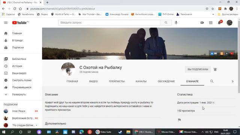Open the YouTube link icon on banner
Image resolution: width=240 pixels, height=135 pixels.
pos(232,53)
